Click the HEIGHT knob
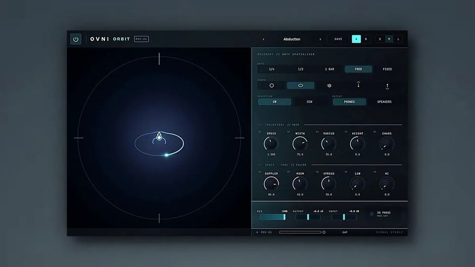 (358, 144)
